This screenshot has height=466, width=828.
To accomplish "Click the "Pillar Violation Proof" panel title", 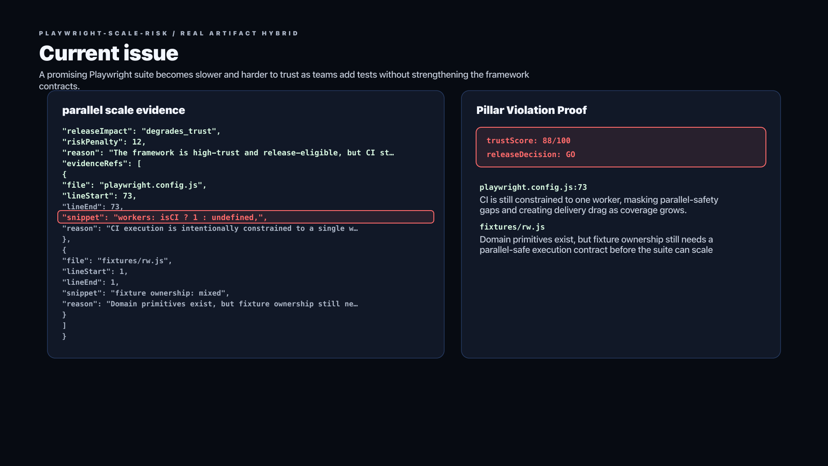I will coord(531,110).
